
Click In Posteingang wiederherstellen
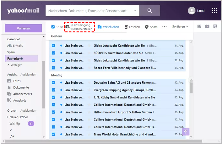pyautogui.click(x=79, y=27)
